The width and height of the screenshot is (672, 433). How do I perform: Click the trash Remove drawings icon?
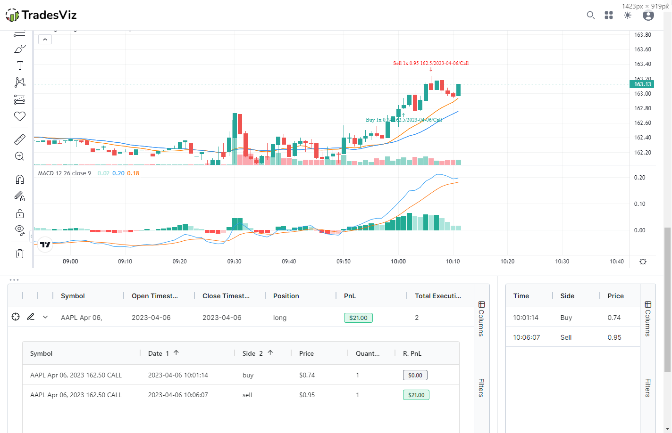click(x=20, y=254)
